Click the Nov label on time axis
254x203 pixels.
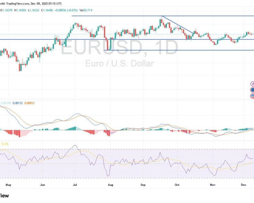pos(213,185)
